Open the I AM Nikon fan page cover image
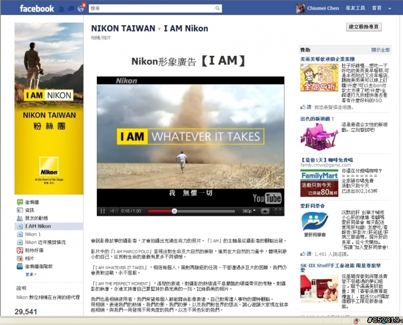The image size is (403, 325). tap(49, 109)
